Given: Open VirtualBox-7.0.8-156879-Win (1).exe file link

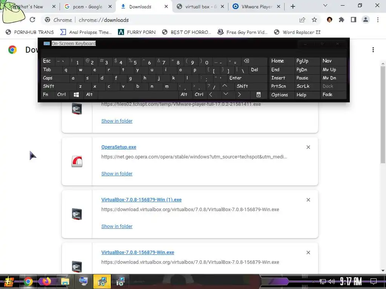Looking at the screenshot, I should click(142, 200).
